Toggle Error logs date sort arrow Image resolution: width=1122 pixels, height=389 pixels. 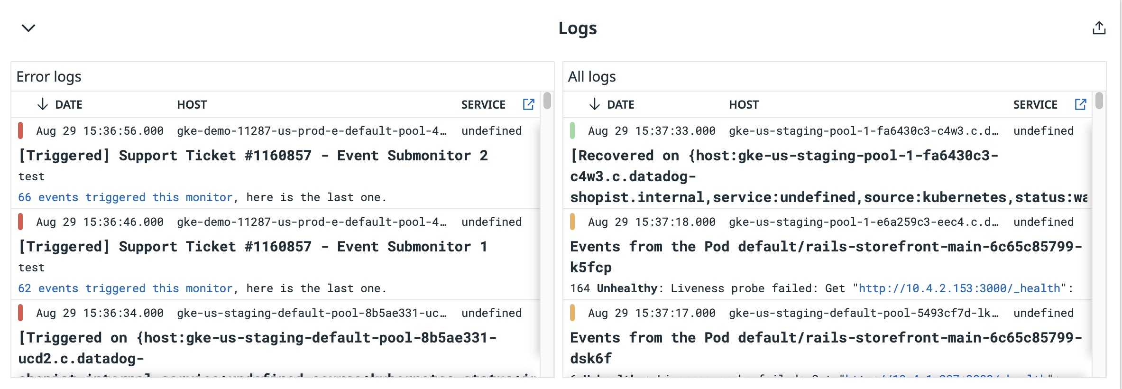coord(43,104)
